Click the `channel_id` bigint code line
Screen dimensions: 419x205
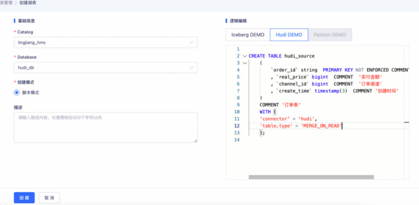pyautogui.click(x=326, y=84)
